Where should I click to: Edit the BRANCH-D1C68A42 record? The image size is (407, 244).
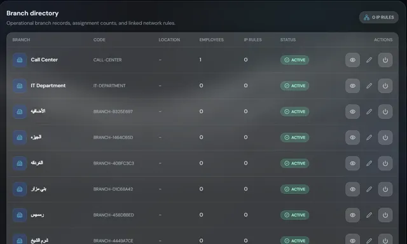369,189
